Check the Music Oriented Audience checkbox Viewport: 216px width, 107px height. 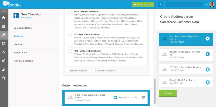click(70, 12)
